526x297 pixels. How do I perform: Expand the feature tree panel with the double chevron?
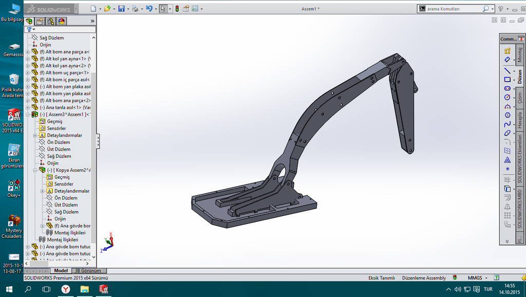[x=92, y=21]
